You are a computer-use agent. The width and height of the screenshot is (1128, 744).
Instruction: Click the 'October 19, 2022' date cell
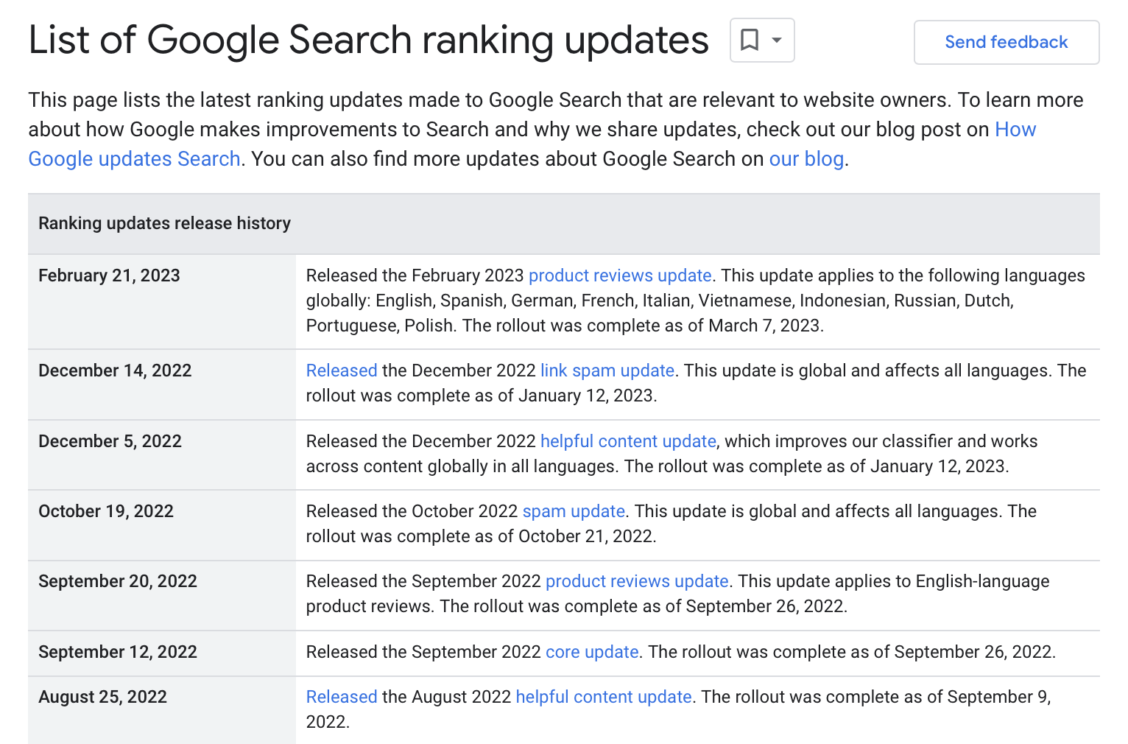pyautogui.click(x=106, y=511)
